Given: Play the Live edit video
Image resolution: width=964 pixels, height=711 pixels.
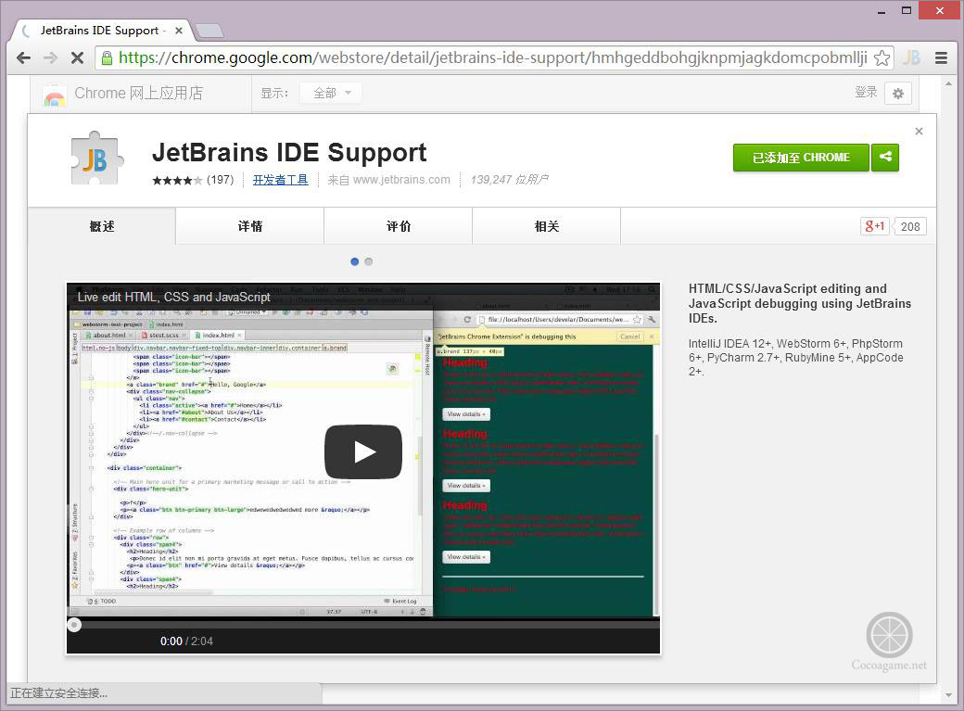Looking at the screenshot, I should tap(363, 451).
